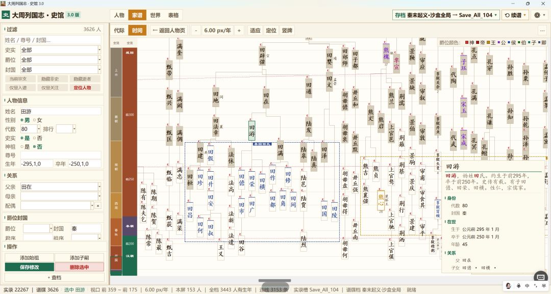Switch to the 表格 tab

coord(173,15)
